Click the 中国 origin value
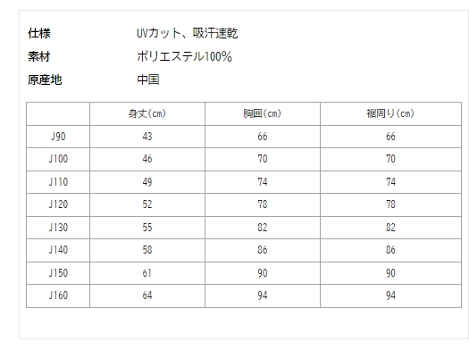This screenshot has width=469, height=350. tap(148, 79)
